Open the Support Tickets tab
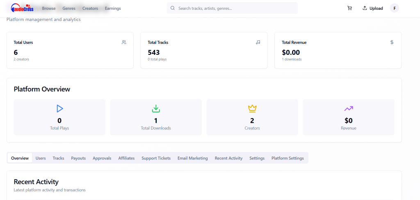Screen dimensions: 420x200 pyautogui.click(x=156, y=158)
